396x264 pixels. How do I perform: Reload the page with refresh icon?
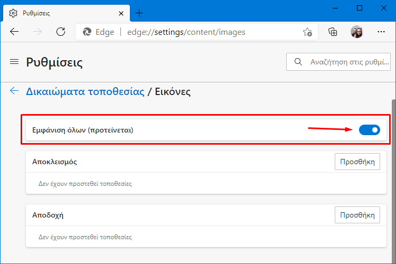pyautogui.click(x=61, y=32)
